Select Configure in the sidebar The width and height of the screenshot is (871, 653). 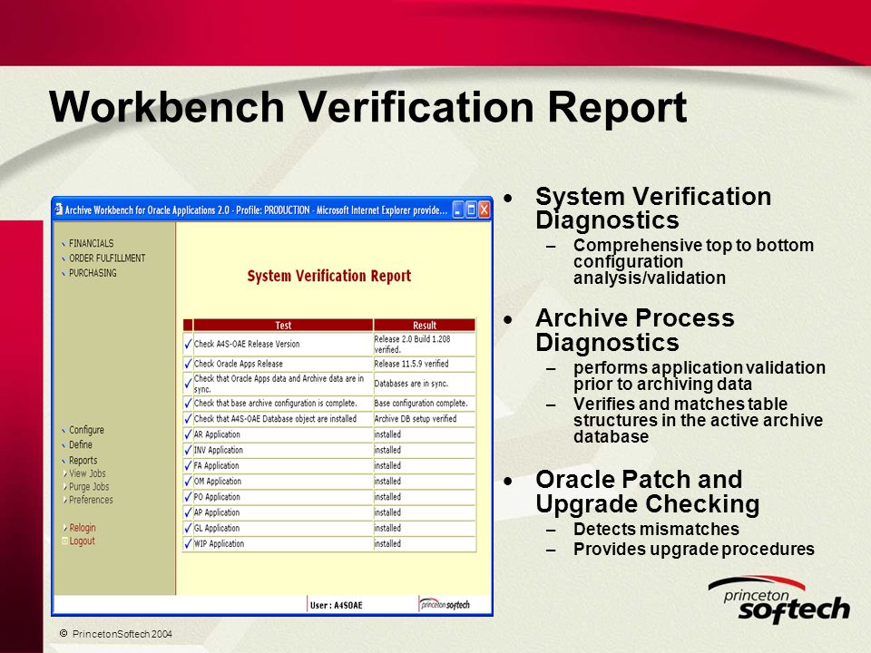click(x=86, y=430)
